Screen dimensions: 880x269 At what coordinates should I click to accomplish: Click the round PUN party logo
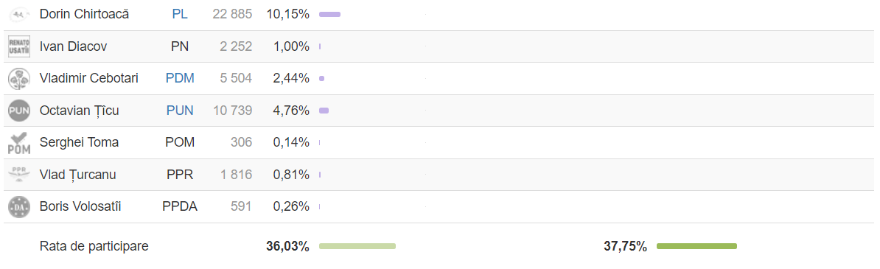(19, 111)
